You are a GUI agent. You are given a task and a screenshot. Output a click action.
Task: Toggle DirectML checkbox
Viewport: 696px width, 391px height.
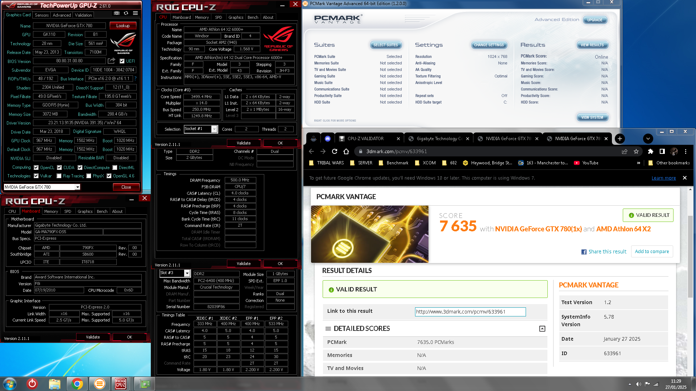point(115,168)
